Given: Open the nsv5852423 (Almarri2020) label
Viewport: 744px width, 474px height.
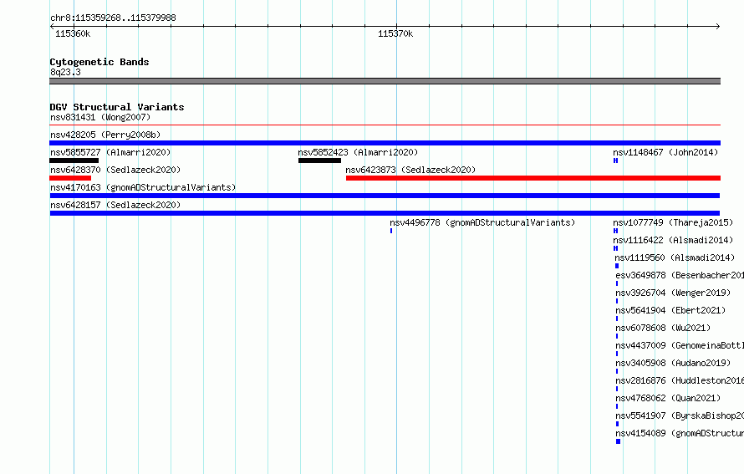Looking at the screenshot, I should 358,152.
